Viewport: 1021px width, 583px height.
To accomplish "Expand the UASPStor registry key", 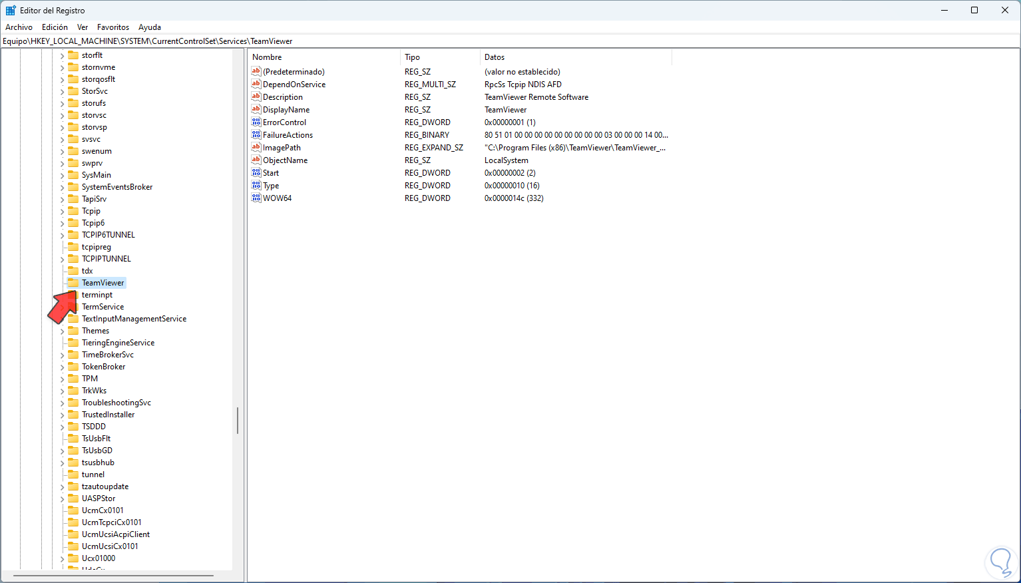I will click(63, 498).
